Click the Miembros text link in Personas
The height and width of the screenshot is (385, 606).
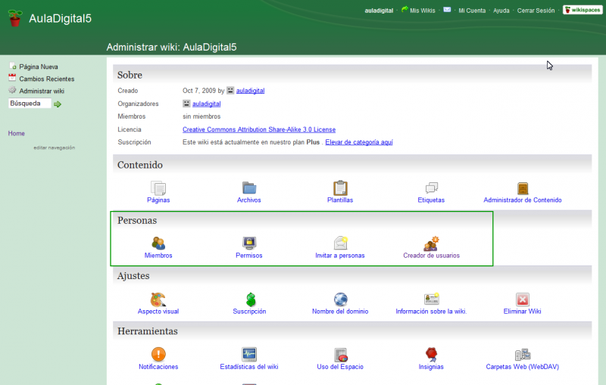158,256
